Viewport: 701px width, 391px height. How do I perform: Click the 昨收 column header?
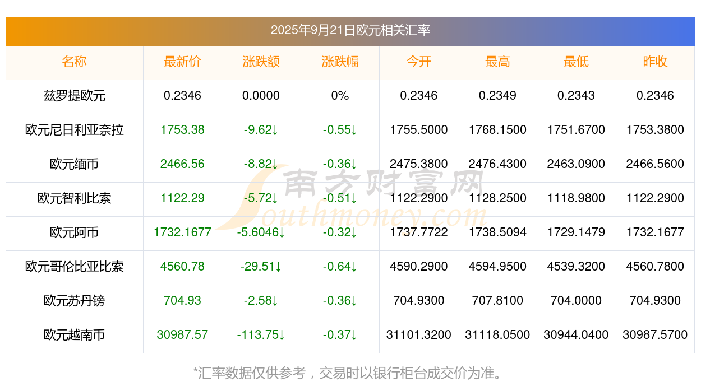(655, 62)
